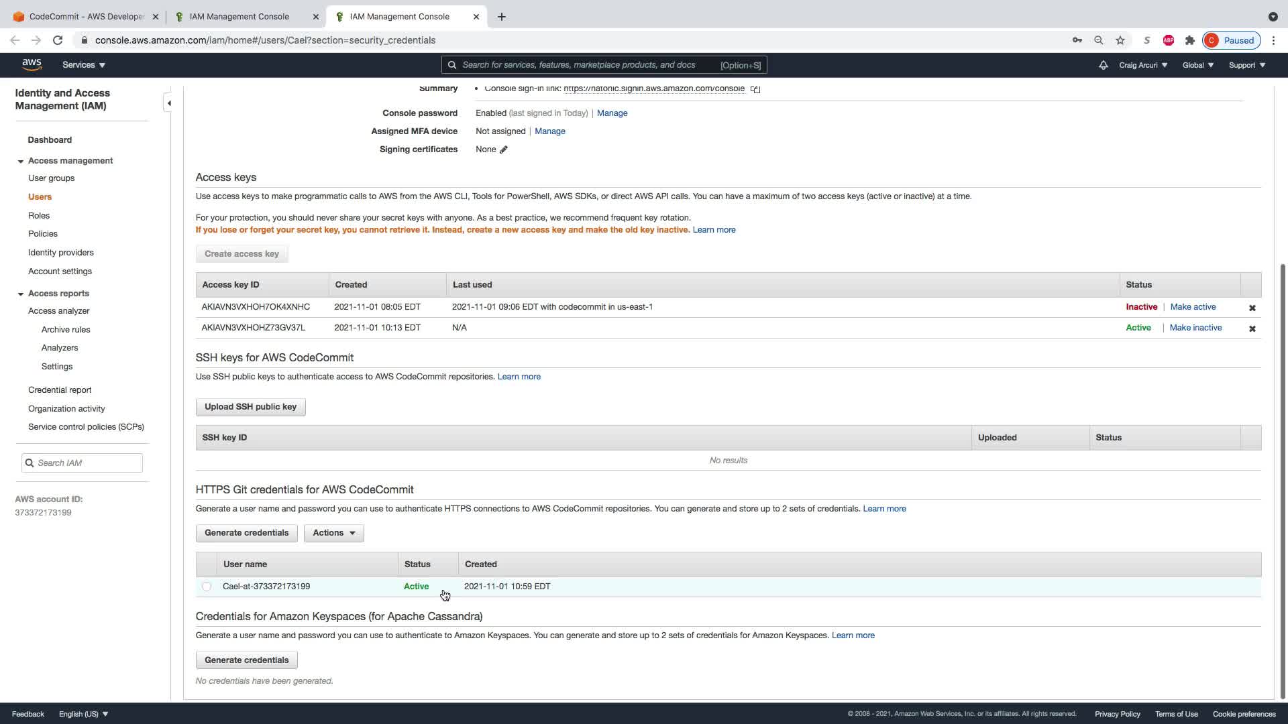Select the Cael-at-373372173199 credential radio button
The image size is (1288, 724).
207,587
